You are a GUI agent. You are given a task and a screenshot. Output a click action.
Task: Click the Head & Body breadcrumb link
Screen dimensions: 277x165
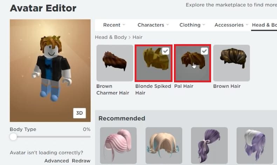(111, 37)
